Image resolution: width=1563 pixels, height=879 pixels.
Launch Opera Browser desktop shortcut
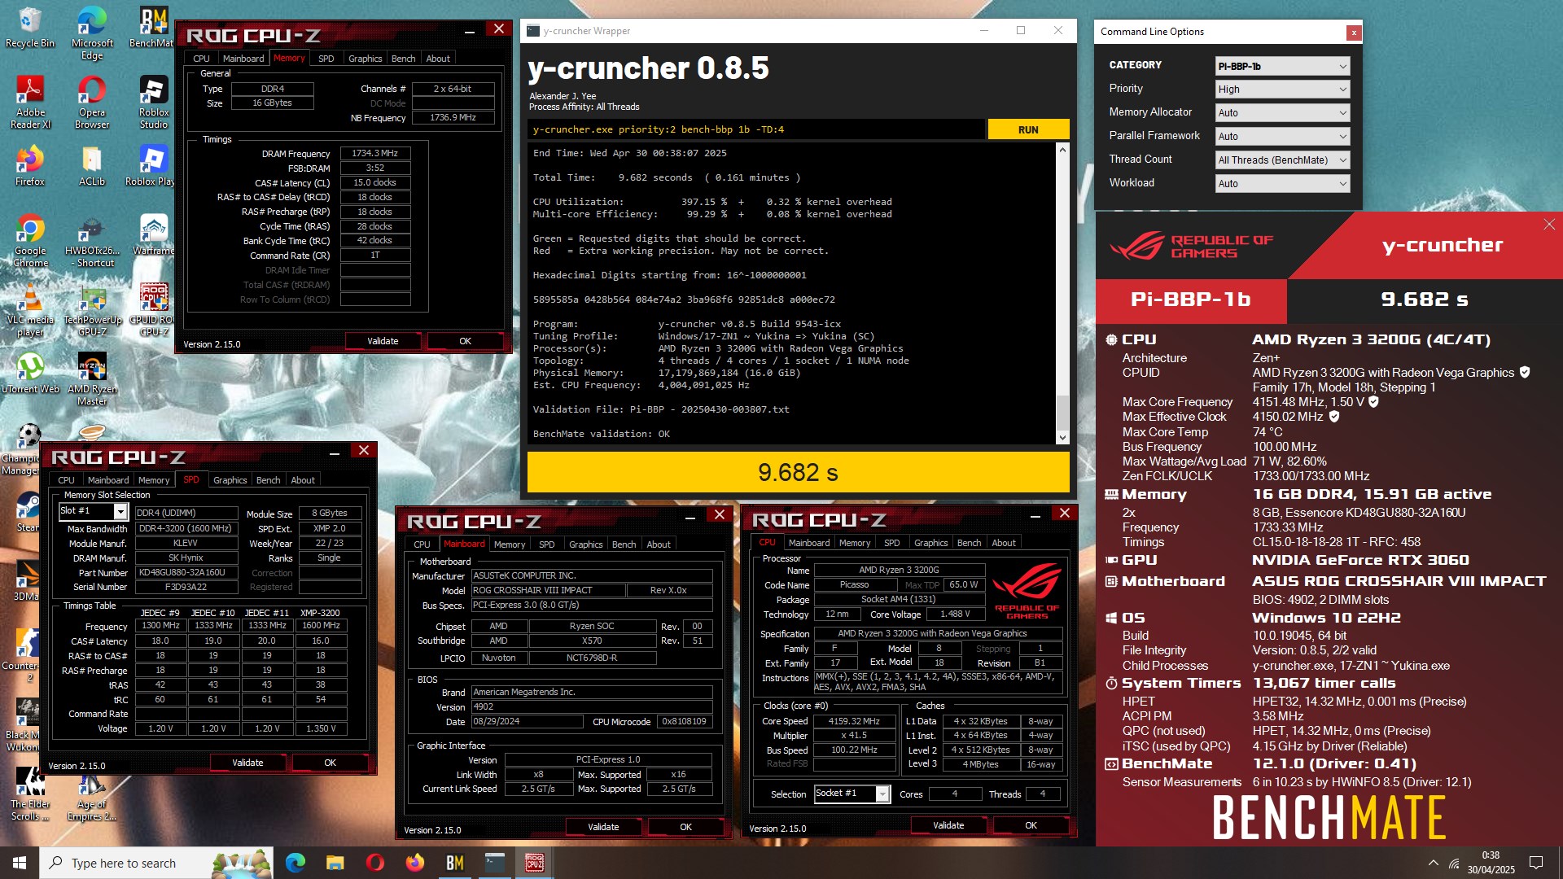point(92,103)
